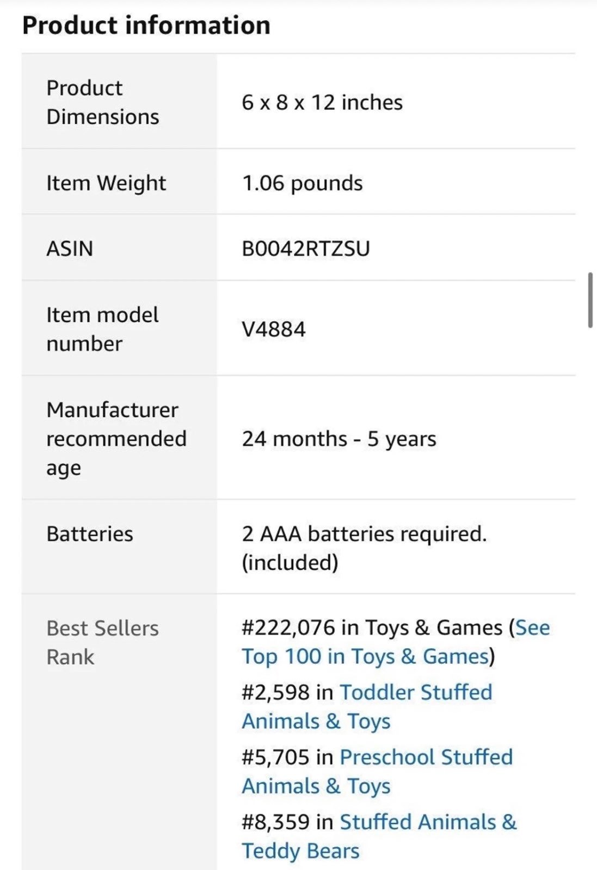Click the page scrollbar thumb on right edge
597x870 pixels.
(590, 300)
